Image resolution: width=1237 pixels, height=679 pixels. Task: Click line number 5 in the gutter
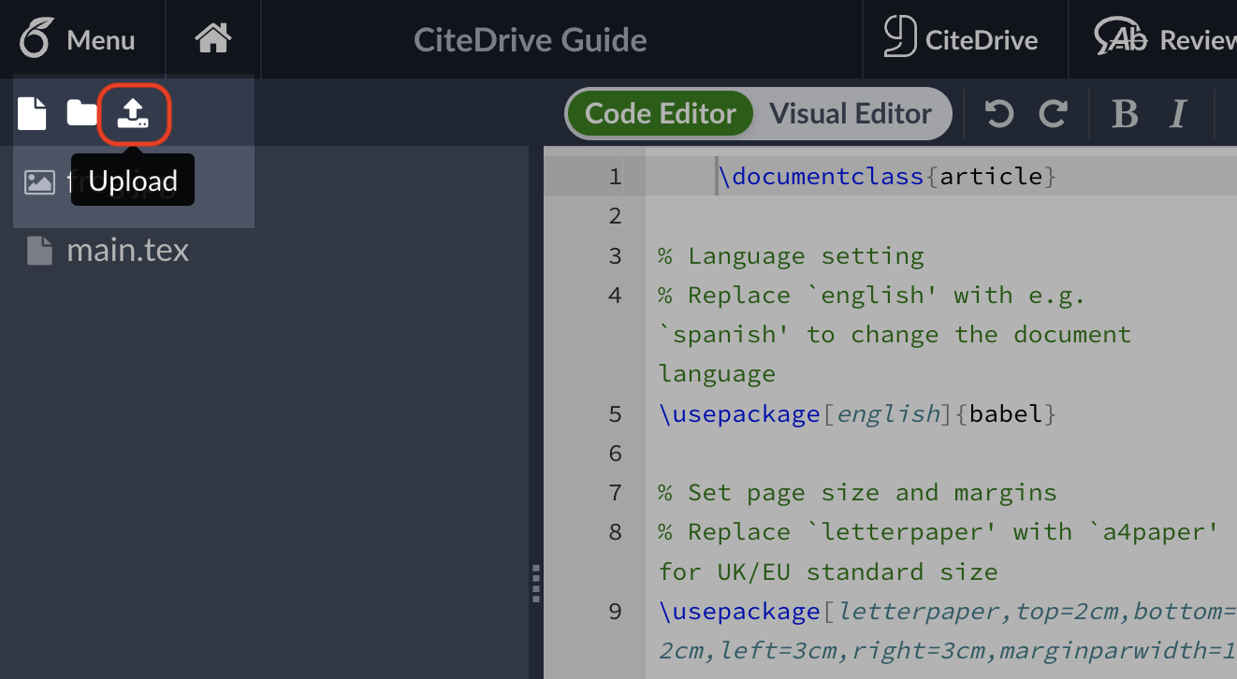[x=614, y=413]
